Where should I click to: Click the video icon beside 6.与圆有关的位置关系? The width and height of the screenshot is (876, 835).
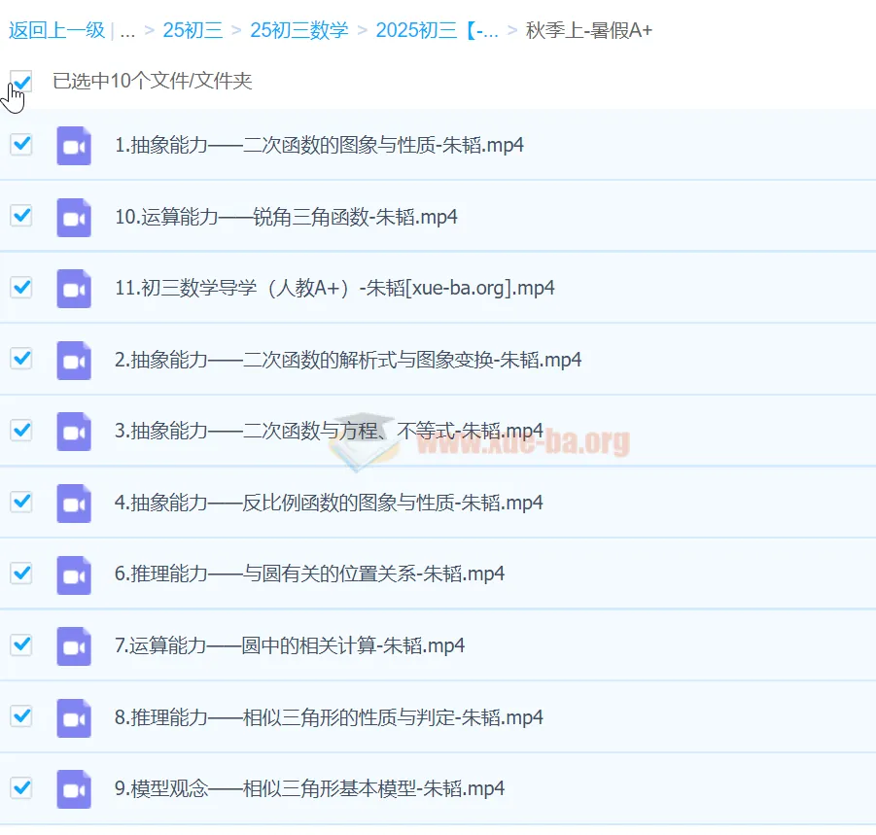(73, 574)
